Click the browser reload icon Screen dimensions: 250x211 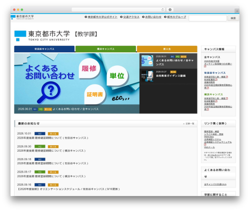(x=163, y=10)
